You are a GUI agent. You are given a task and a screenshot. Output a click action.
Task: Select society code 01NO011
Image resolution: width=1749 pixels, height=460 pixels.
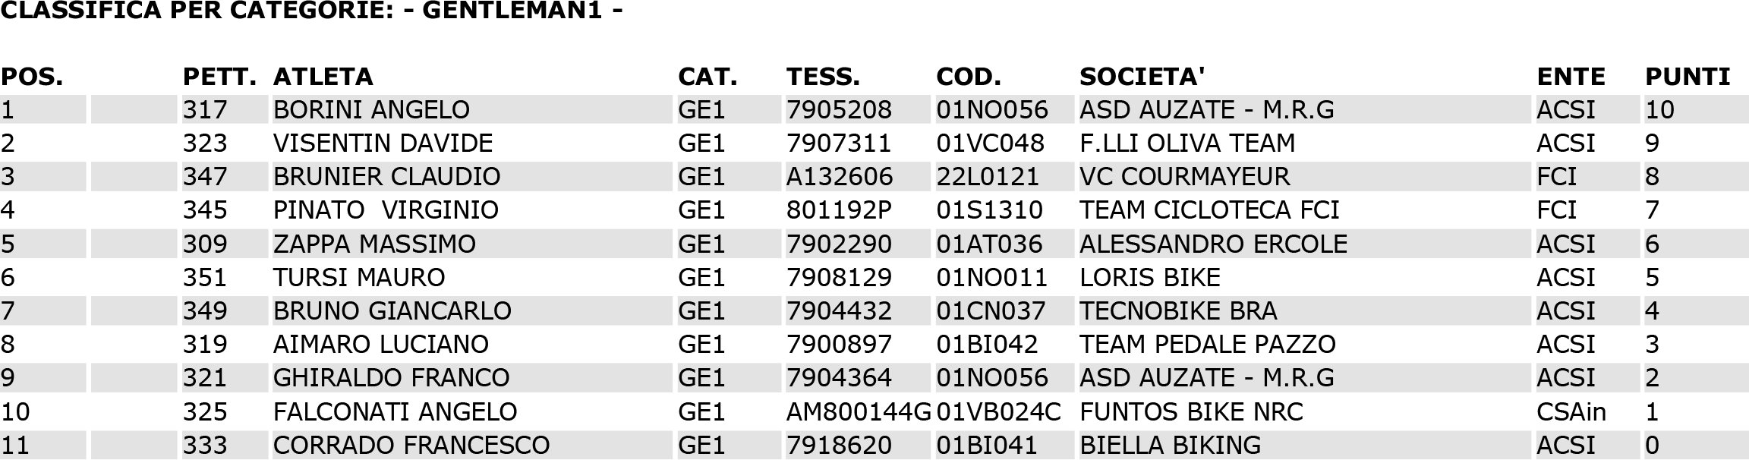[x=991, y=278]
